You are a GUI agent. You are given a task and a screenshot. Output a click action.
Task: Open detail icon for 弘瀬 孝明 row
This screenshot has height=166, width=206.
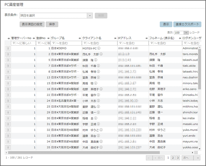point(8,72)
